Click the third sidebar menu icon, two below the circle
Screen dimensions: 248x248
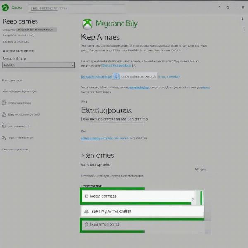[4, 126]
